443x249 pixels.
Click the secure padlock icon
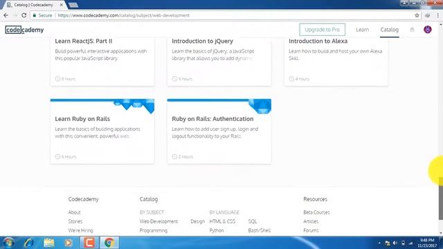click(x=35, y=15)
